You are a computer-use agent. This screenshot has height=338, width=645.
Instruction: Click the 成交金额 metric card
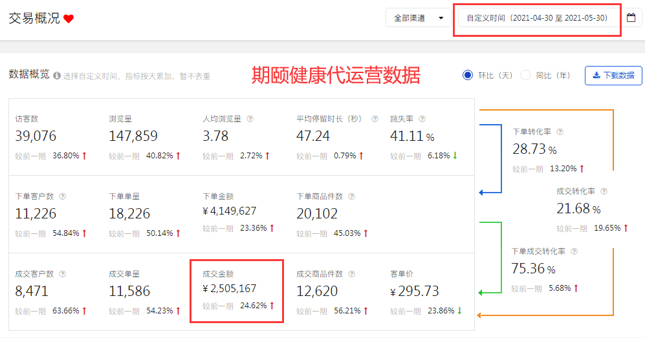[x=236, y=290]
